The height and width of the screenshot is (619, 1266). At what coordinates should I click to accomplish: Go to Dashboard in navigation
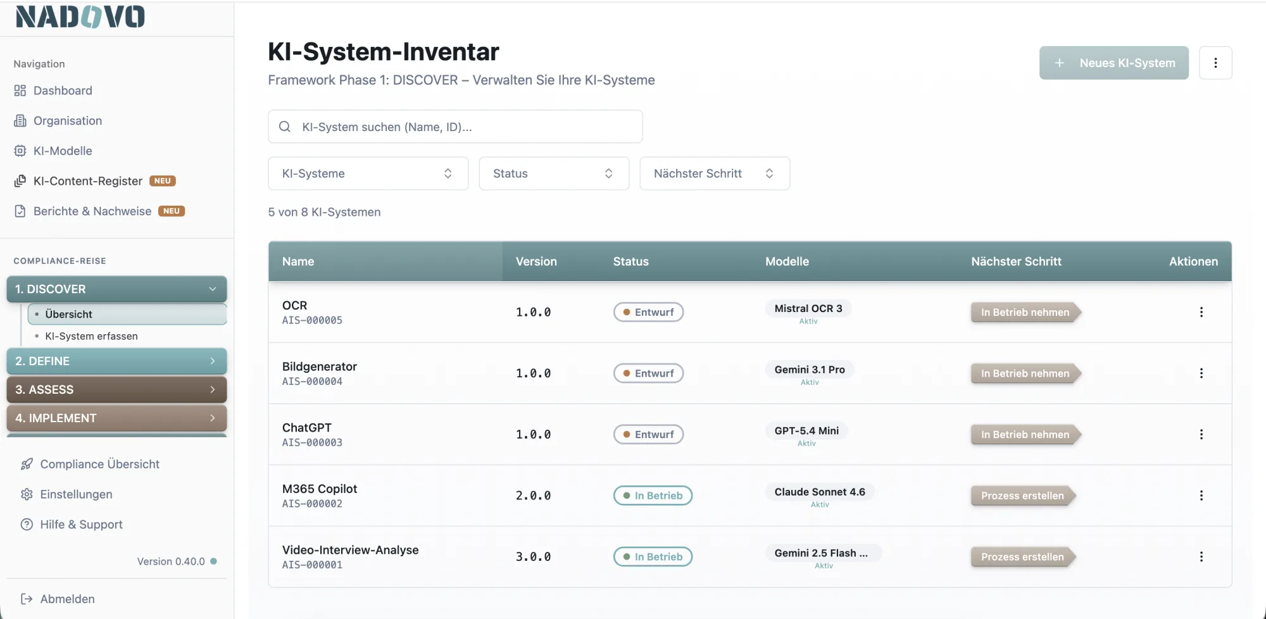point(63,91)
